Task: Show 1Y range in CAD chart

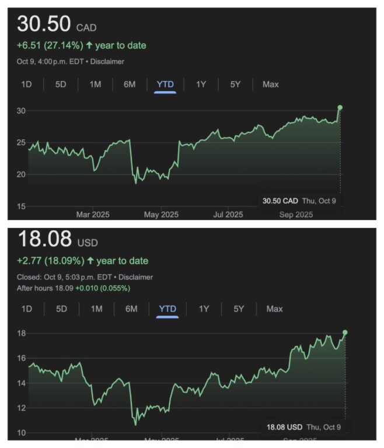Action: tap(201, 85)
